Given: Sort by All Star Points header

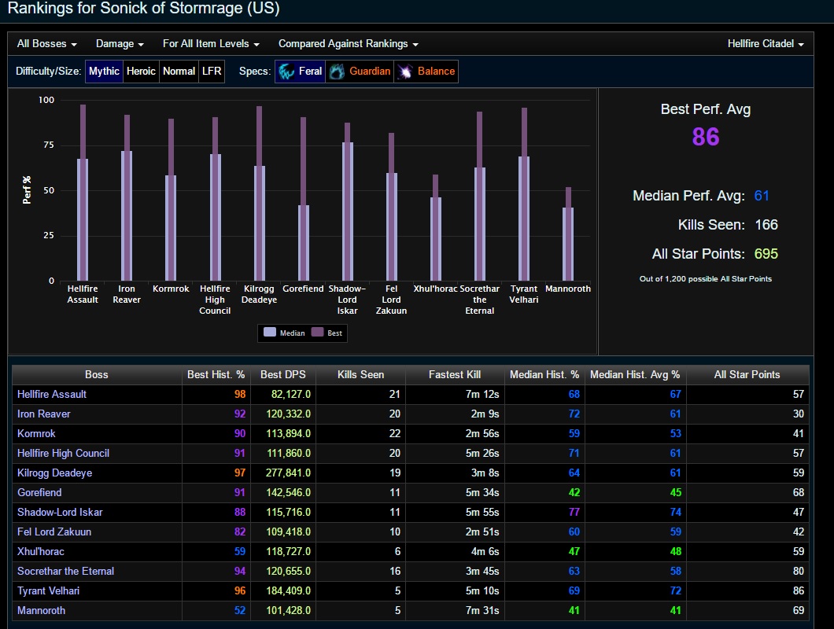Looking at the screenshot, I should 747,374.
